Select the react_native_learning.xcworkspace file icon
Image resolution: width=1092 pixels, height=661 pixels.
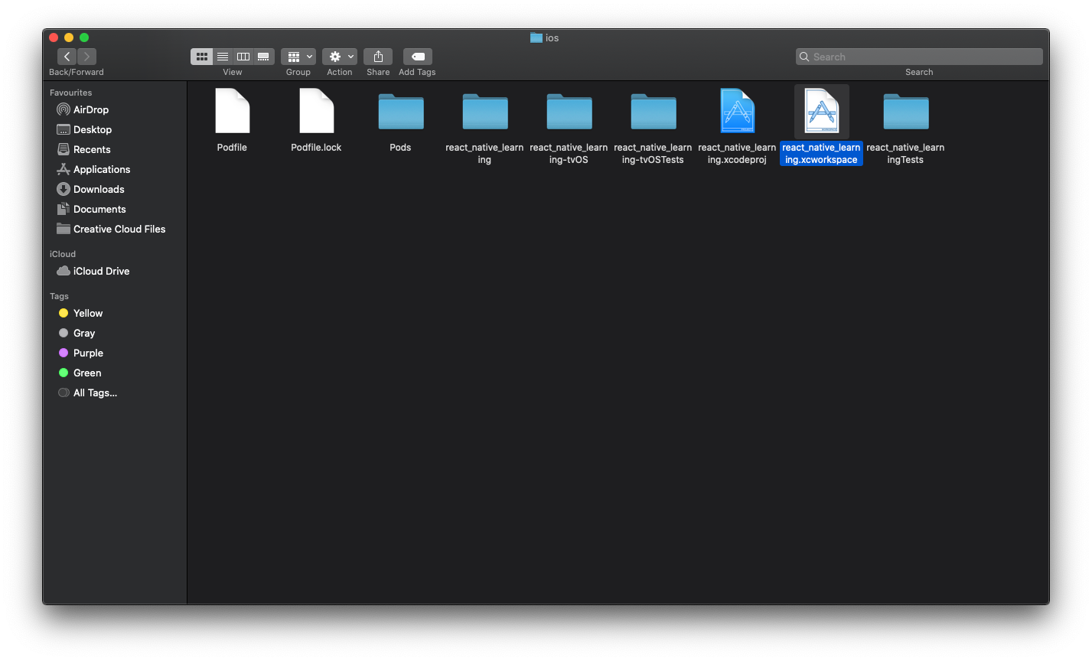[822, 111]
